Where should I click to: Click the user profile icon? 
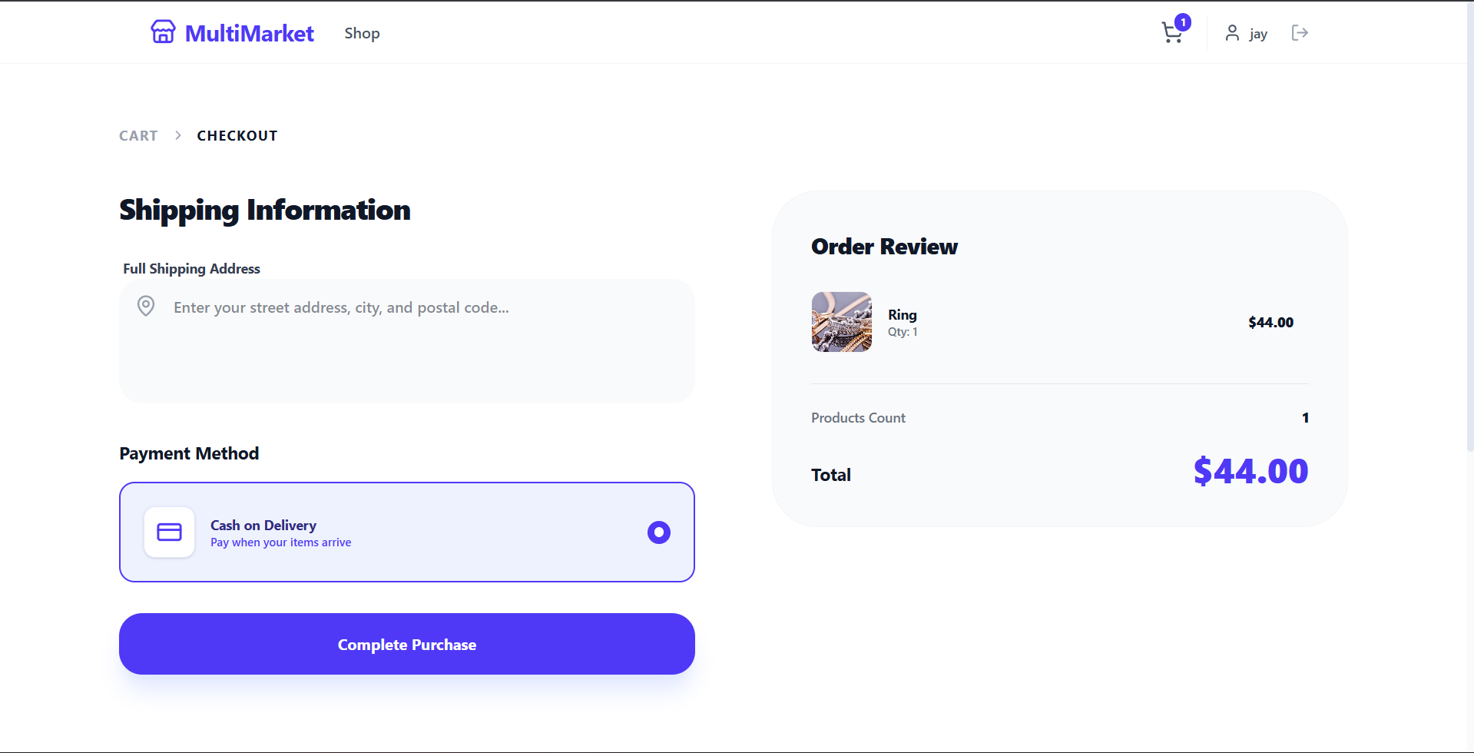click(x=1232, y=33)
